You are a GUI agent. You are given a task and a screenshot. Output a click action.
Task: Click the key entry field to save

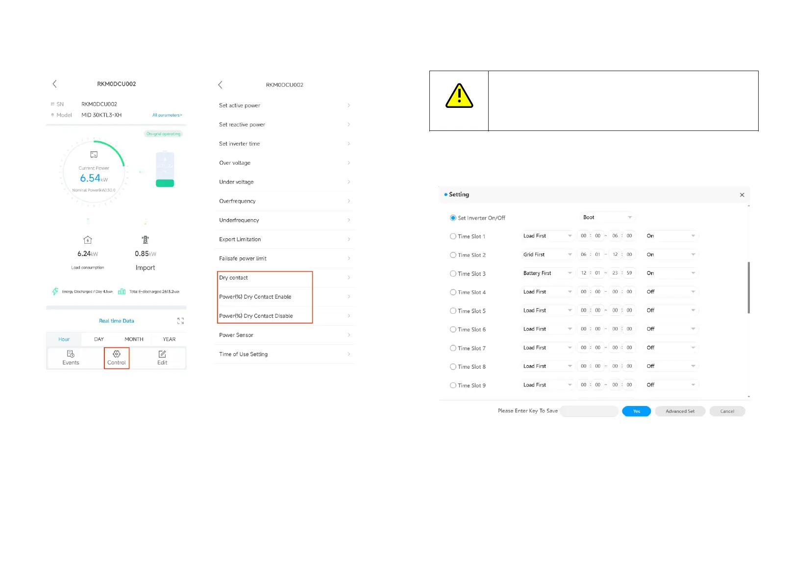click(589, 411)
